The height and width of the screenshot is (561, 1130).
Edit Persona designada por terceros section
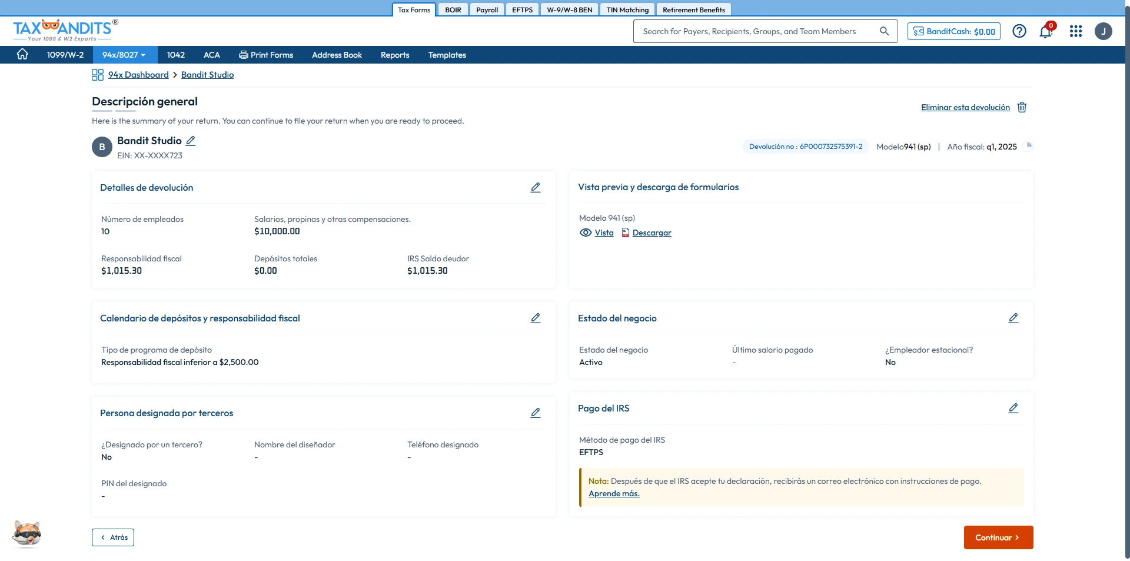(536, 413)
